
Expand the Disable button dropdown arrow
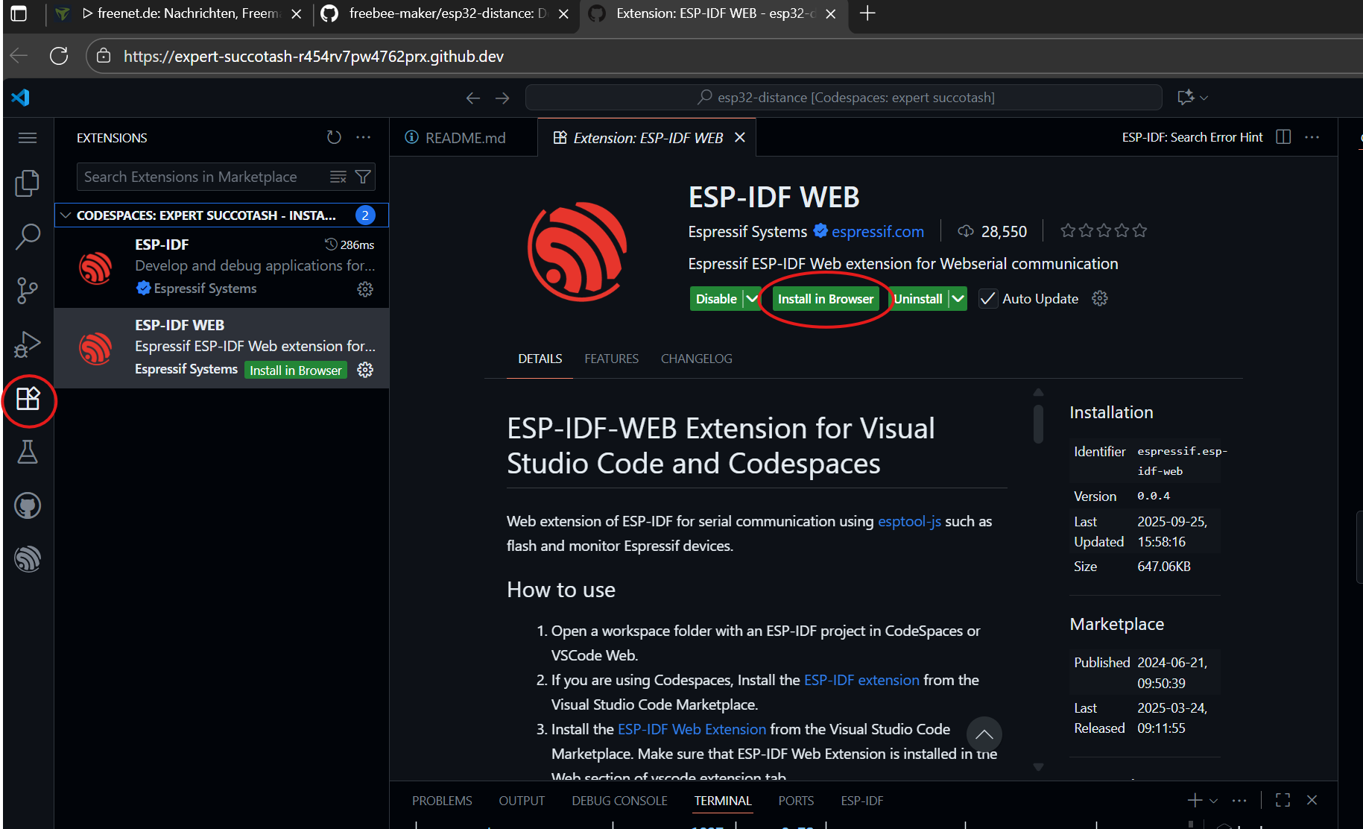[752, 299]
